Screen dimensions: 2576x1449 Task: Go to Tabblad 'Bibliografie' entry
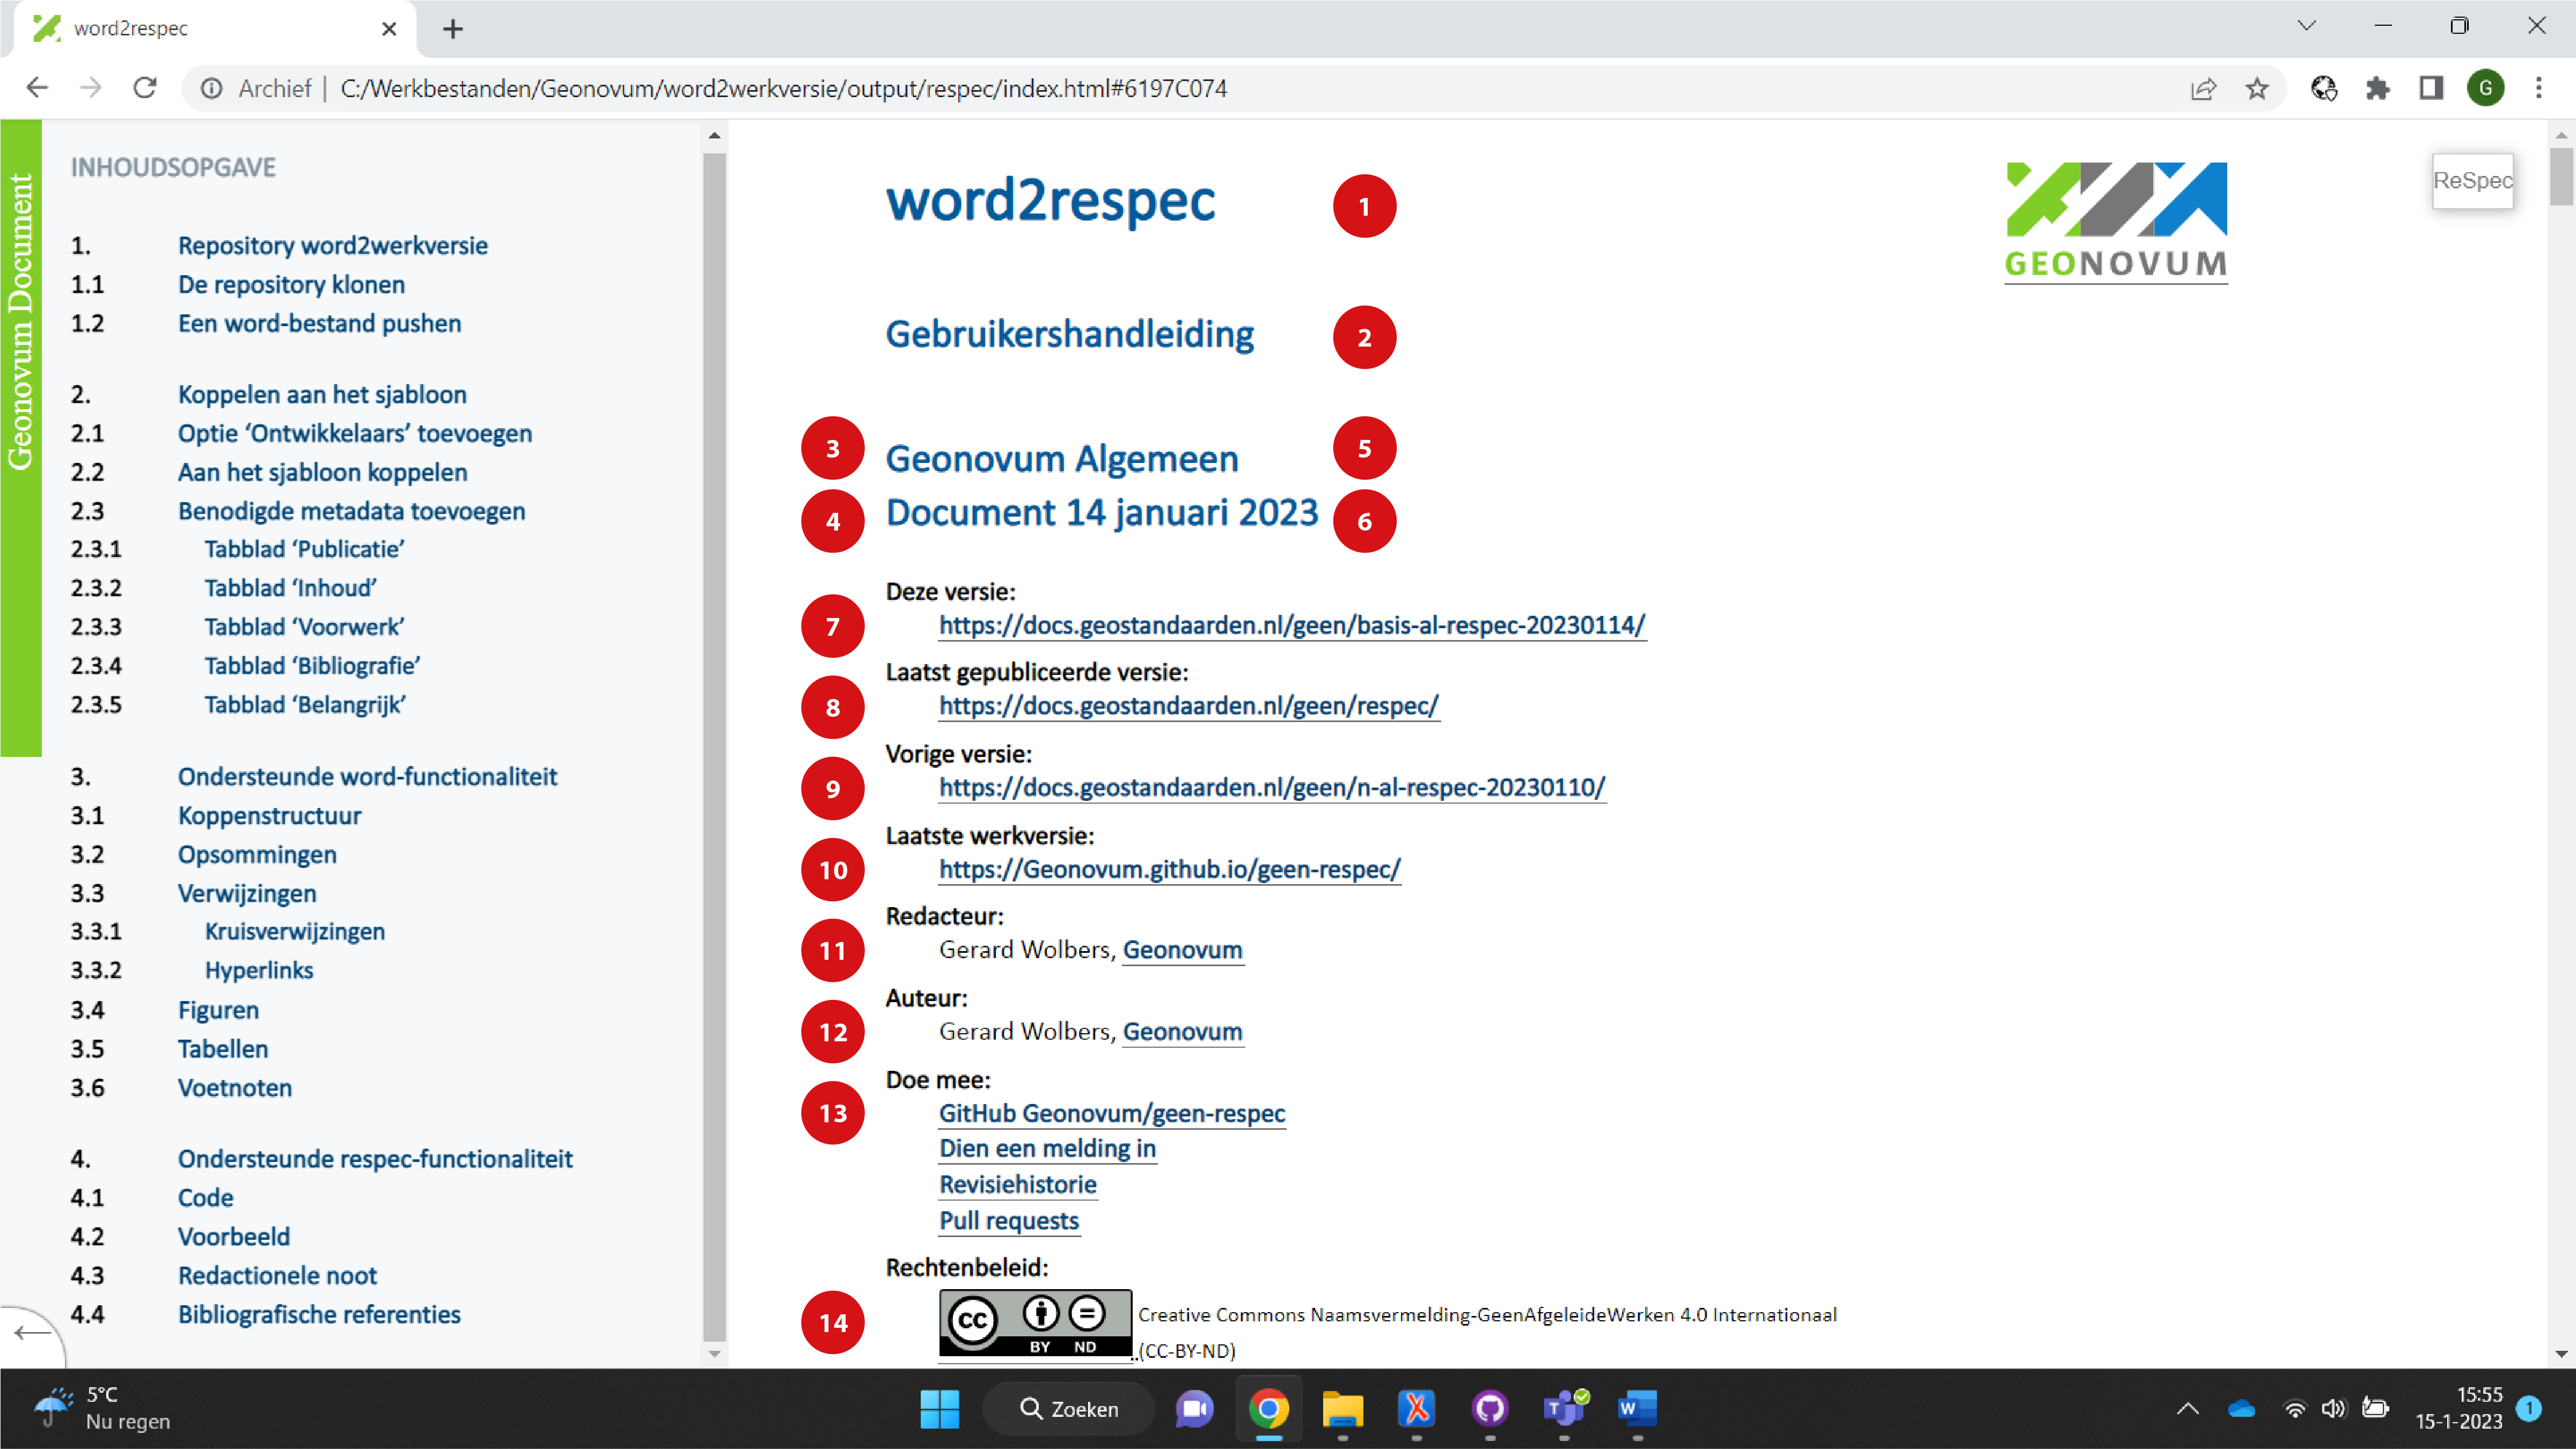point(312,666)
